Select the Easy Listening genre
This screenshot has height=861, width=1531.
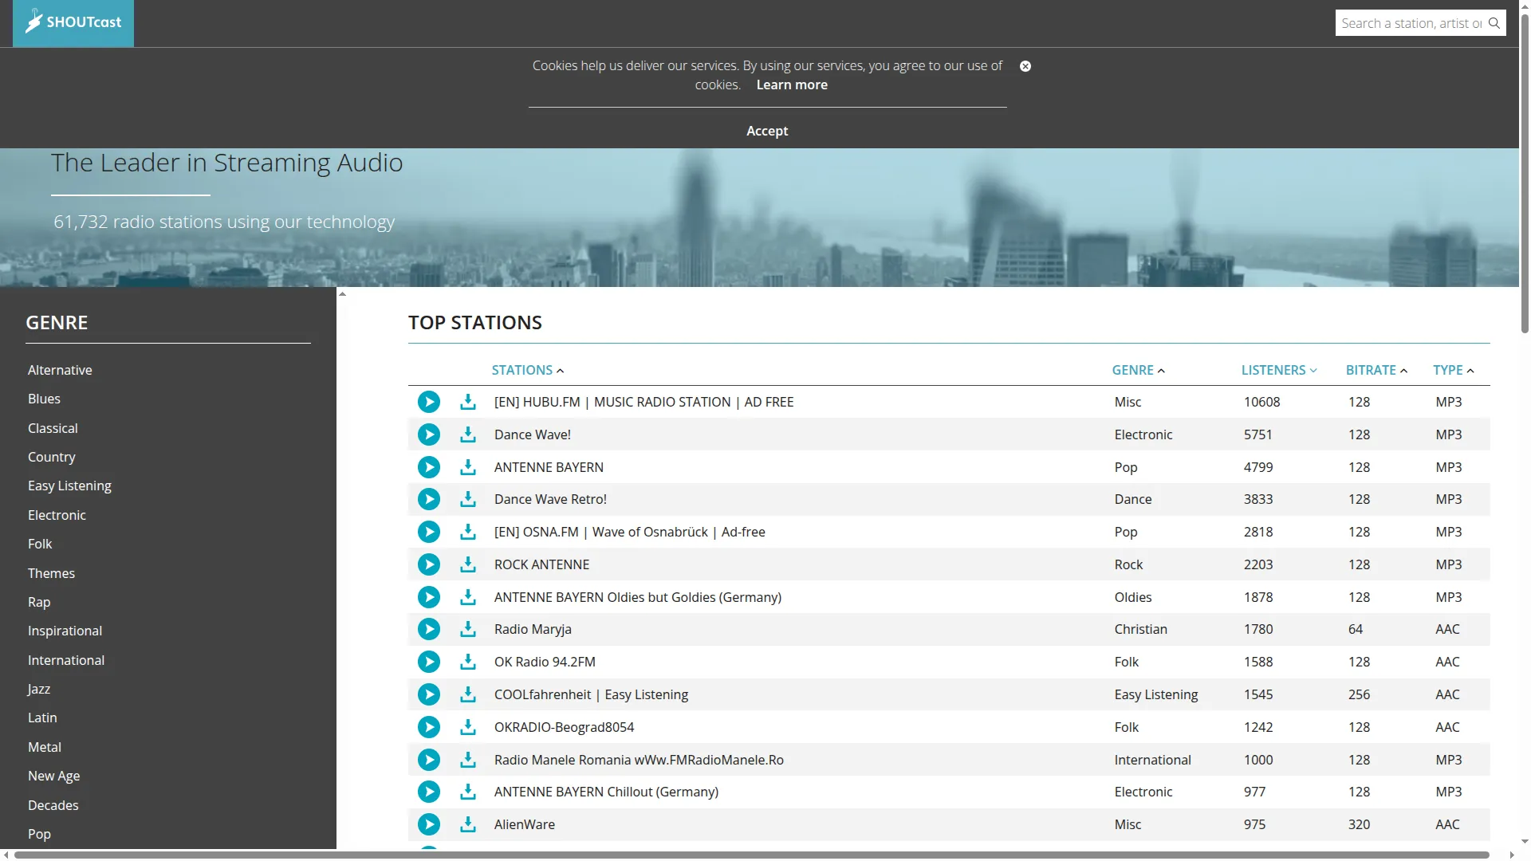(x=69, y=486)
